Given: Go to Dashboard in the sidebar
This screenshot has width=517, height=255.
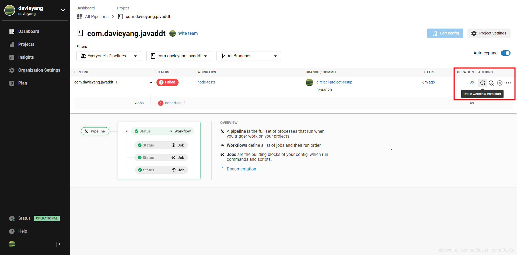Looking at the screenshot, I should pyautogui.click(x=29, y=32).
